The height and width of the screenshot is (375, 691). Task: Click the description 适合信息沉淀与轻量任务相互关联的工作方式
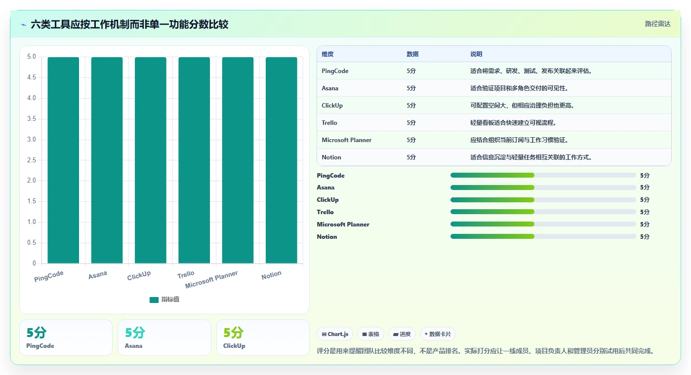(x=531, y=157)
